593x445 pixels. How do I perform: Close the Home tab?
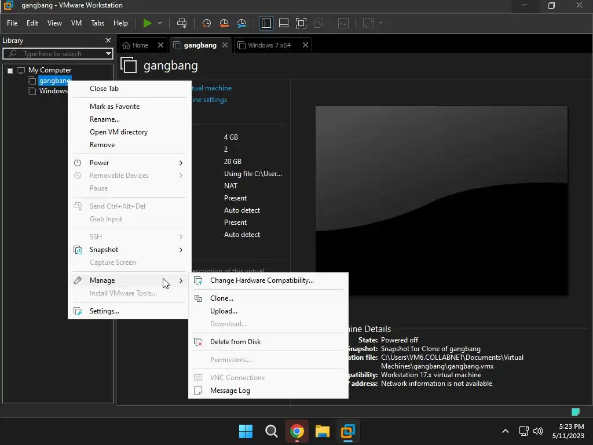point(161,45)
